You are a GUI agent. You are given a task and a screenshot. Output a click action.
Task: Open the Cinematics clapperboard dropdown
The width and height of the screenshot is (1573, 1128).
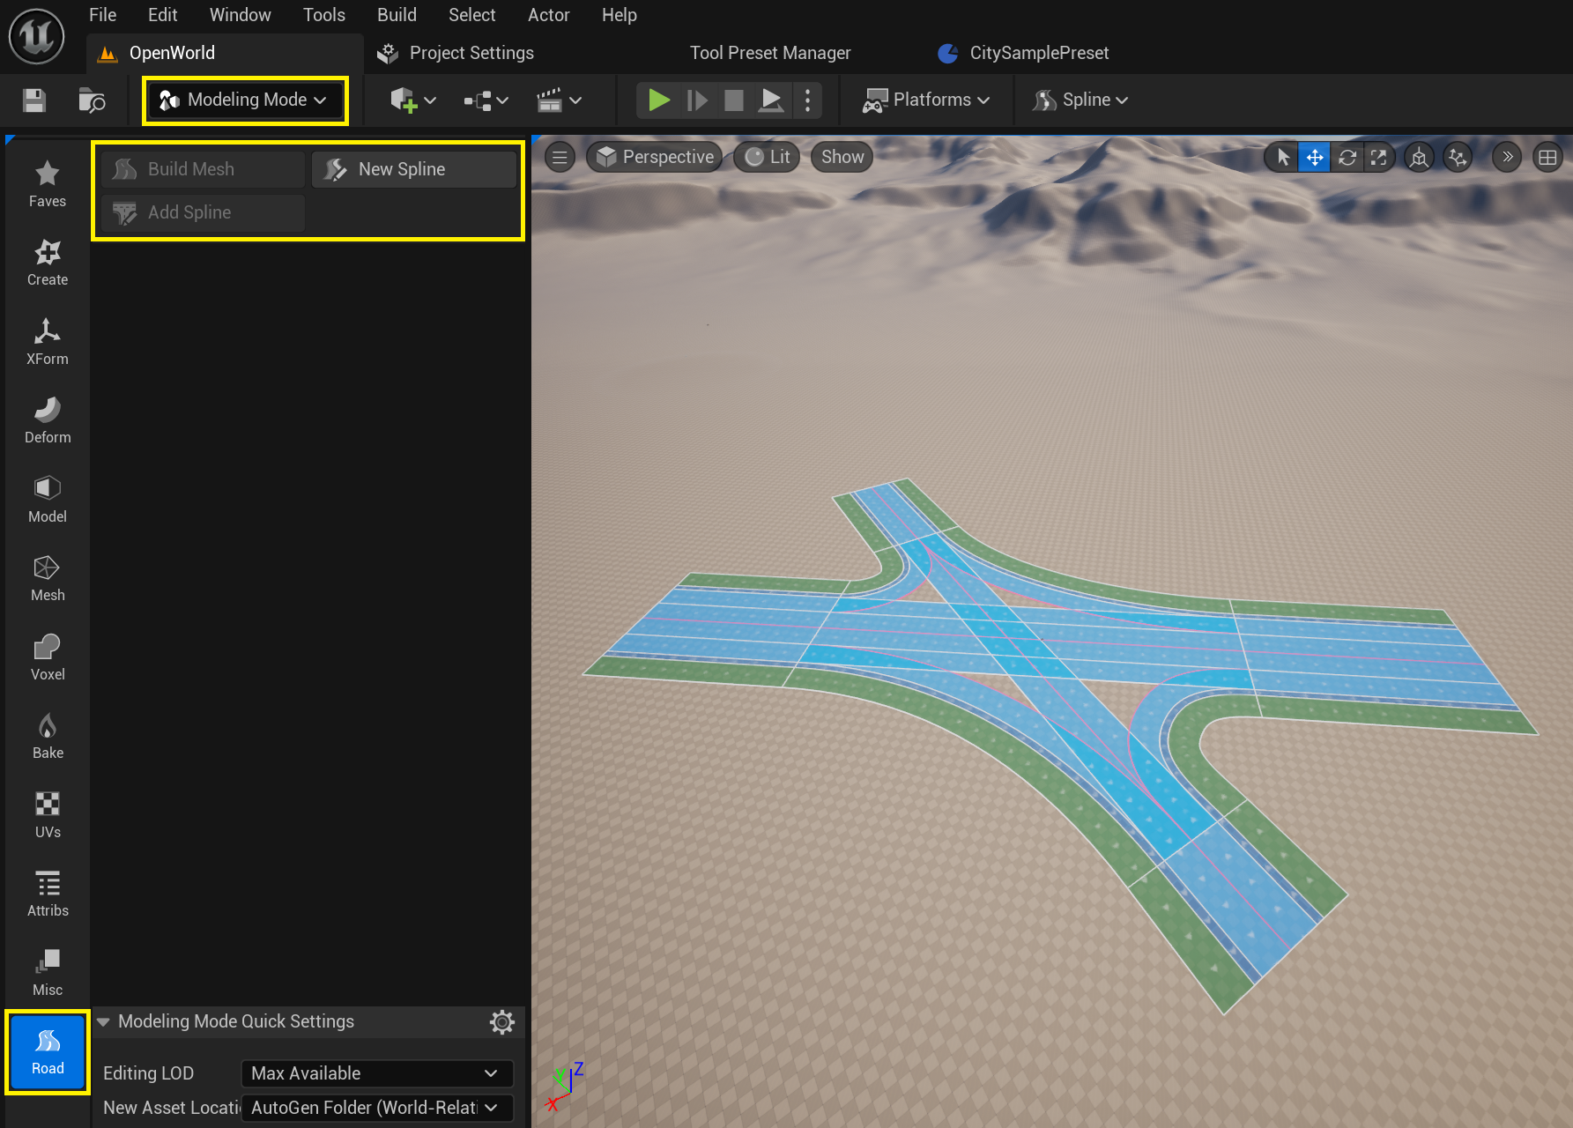click(x=559, y=100)
